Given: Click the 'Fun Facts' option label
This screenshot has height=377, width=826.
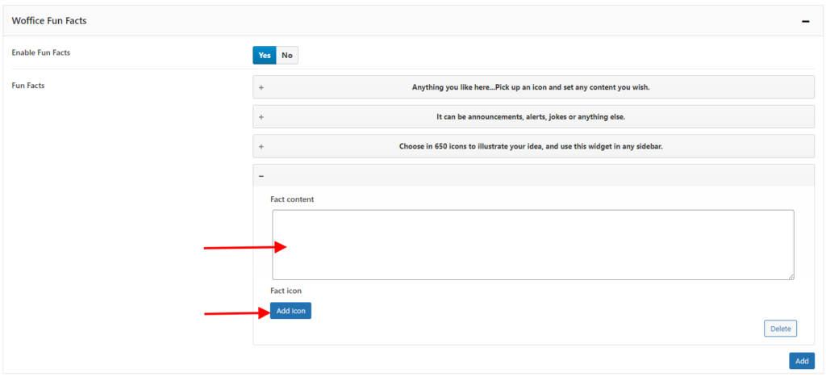Looking at the screenshot, I should tap(28, 85).
